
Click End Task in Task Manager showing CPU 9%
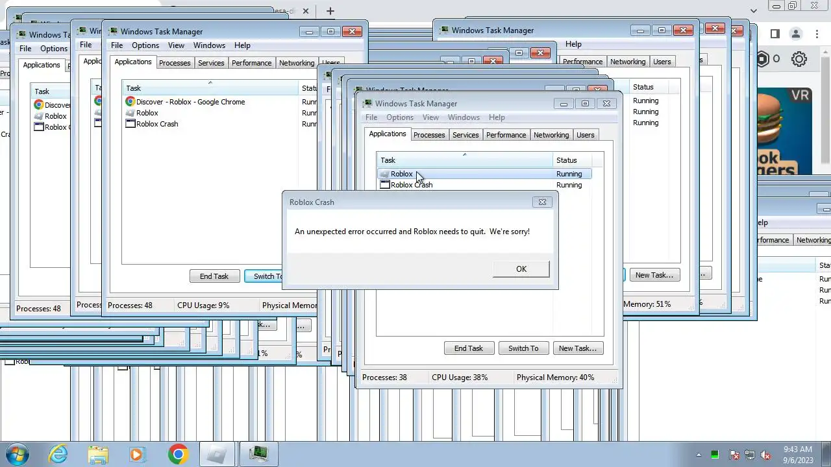(x=214, y=276)
